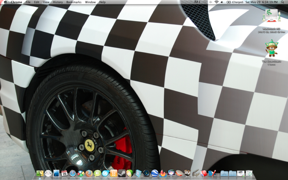
Task: Open the blue notebook Address Book icon
Action: pyautogui.click(x=138, y=174)
